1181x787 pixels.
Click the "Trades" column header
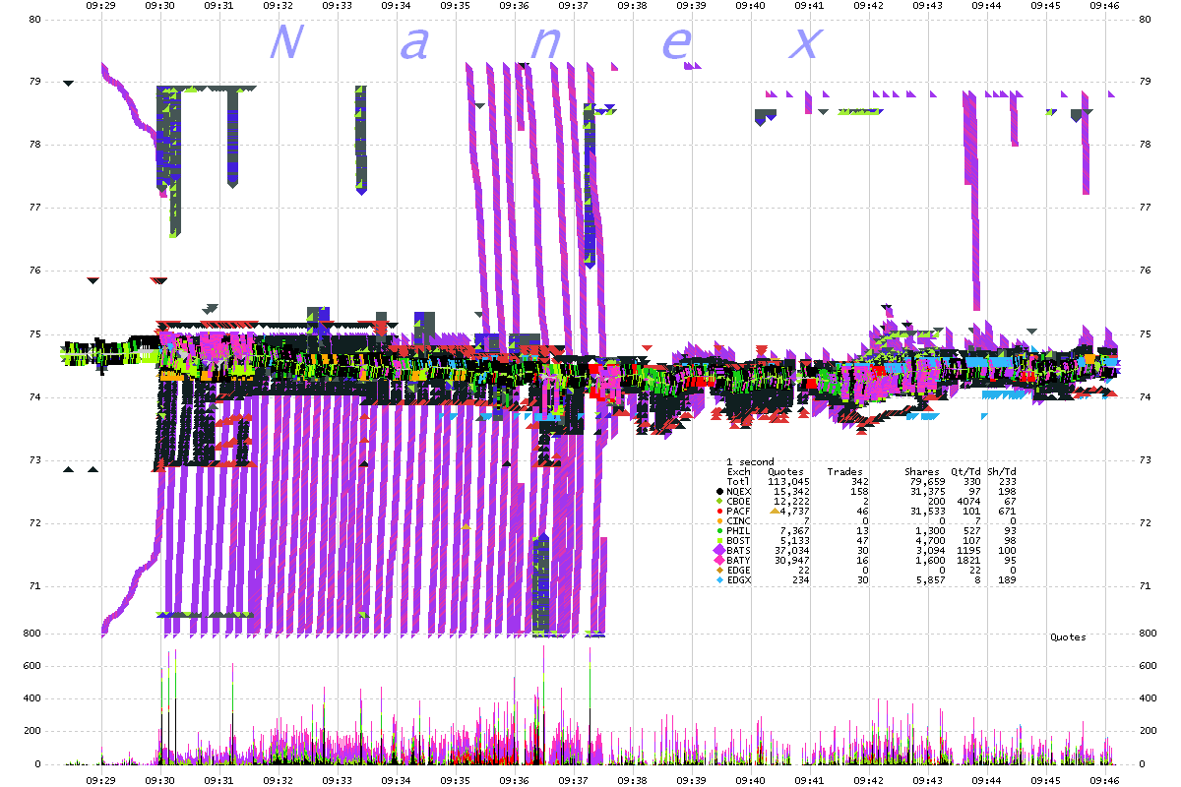point(844,471)
